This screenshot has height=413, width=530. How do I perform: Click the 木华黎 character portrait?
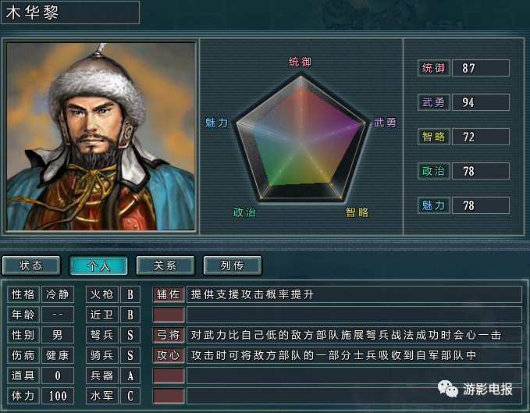coord(101,136)
